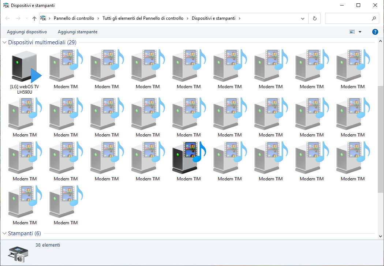384x266 pixels.
Task: Refresh the Dispositivi e stampanti view
Action: coord(315,18)
